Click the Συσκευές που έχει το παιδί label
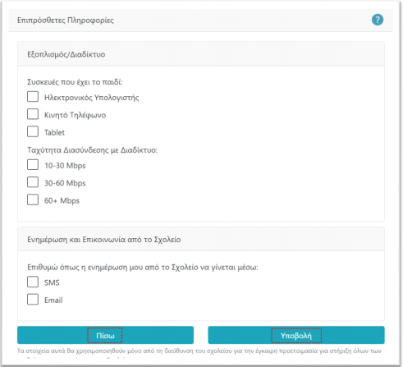403x367 pixels. (75, 82)
